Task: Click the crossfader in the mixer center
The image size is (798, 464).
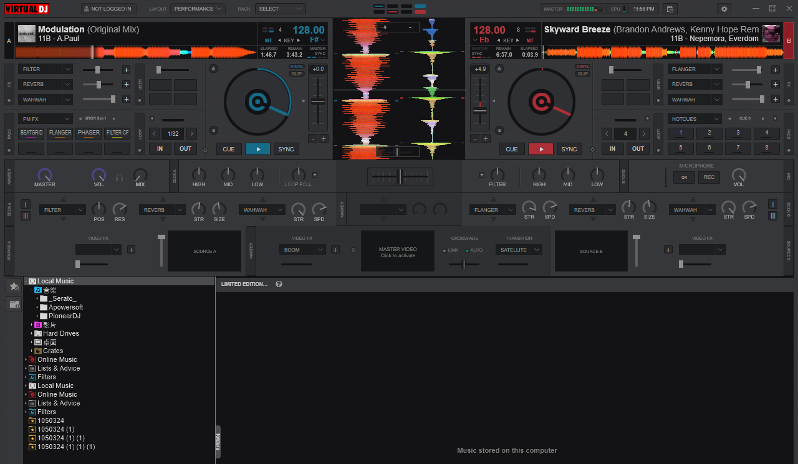Action: 400,177
